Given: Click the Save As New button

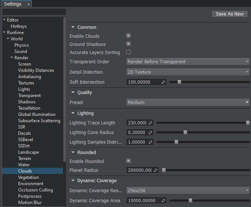Looking at the screenshot, I should click(230, 14).
